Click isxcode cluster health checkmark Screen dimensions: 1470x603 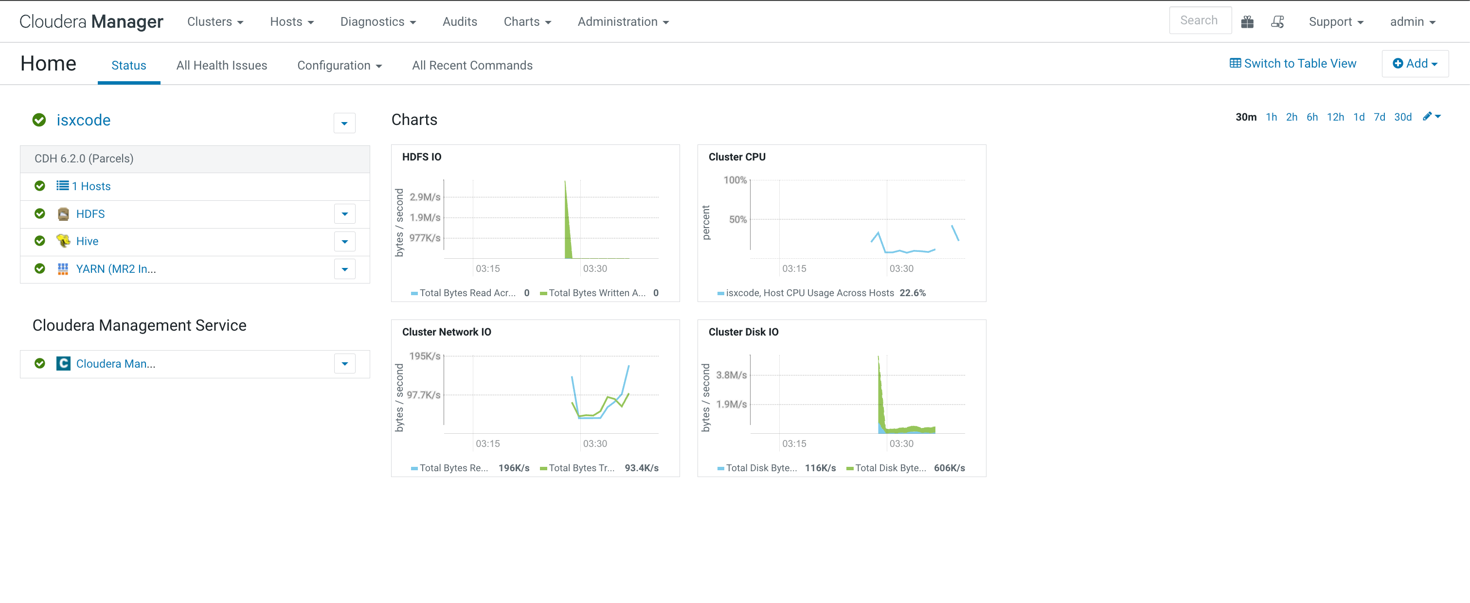[x=39, y=120]
